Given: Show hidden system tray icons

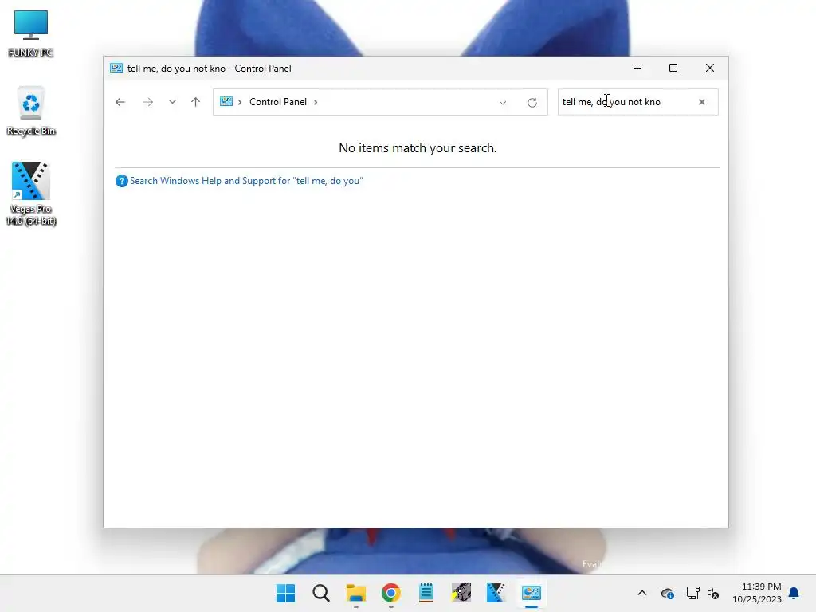Looking at the screenshot, I should tap(642, 593).
